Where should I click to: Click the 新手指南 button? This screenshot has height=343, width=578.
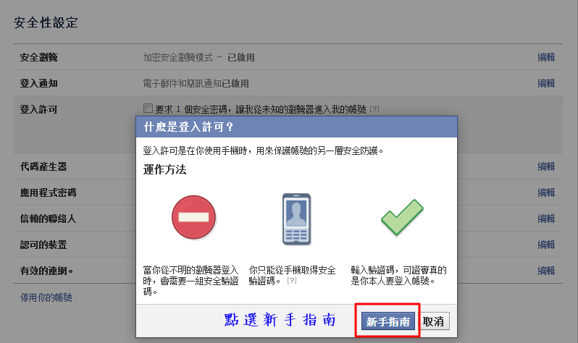click(388, 321)
